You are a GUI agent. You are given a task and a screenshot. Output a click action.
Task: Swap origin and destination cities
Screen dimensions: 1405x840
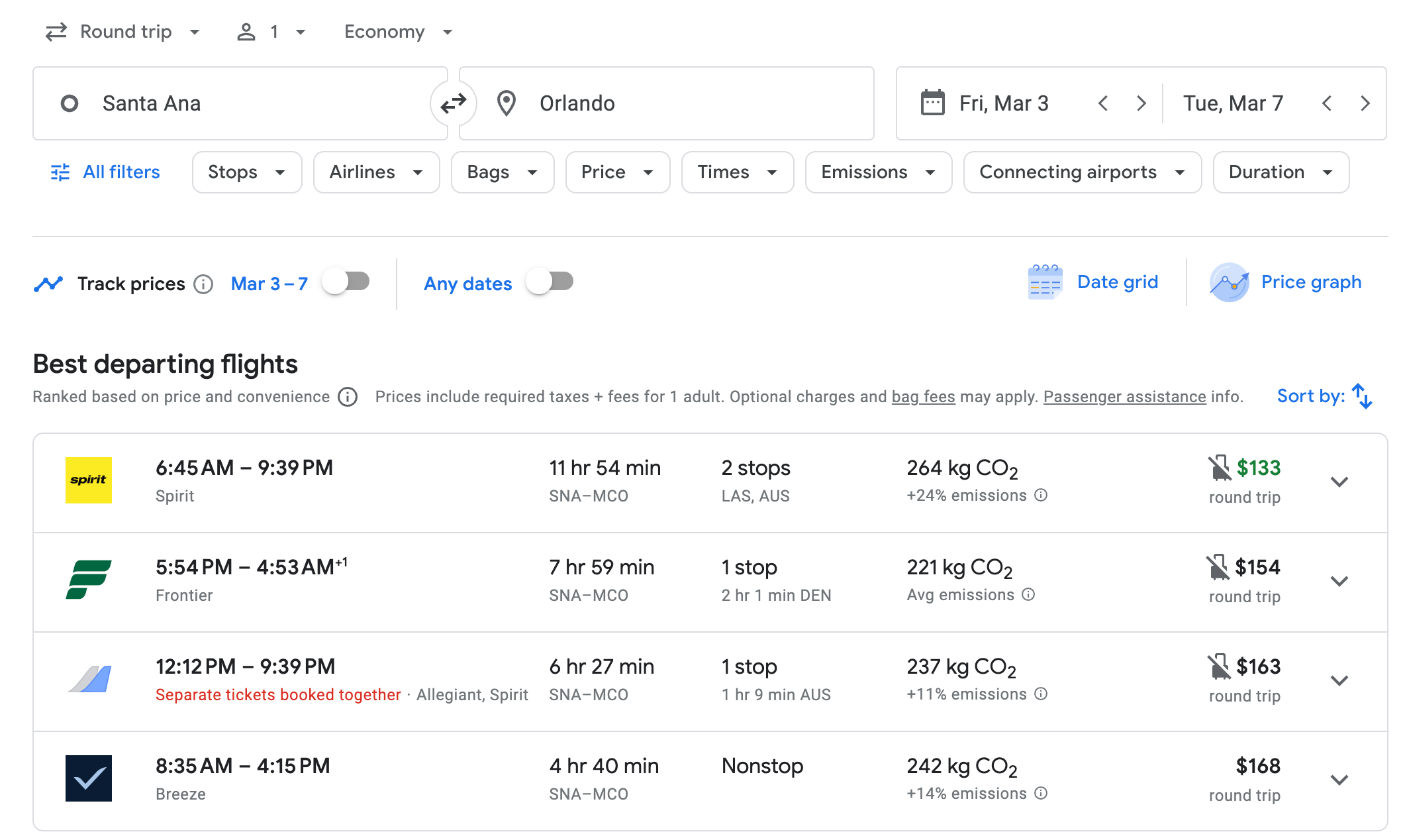454,103
